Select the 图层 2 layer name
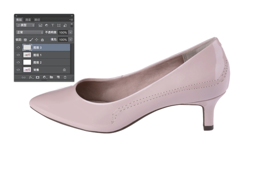The image size is (256, 170). pos(37,62)
